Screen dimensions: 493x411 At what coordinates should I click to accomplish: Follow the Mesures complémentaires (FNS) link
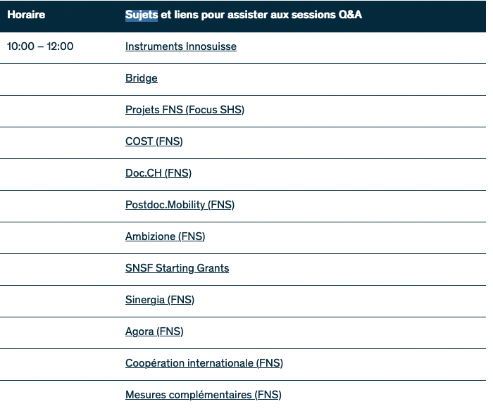click(203, 395)
